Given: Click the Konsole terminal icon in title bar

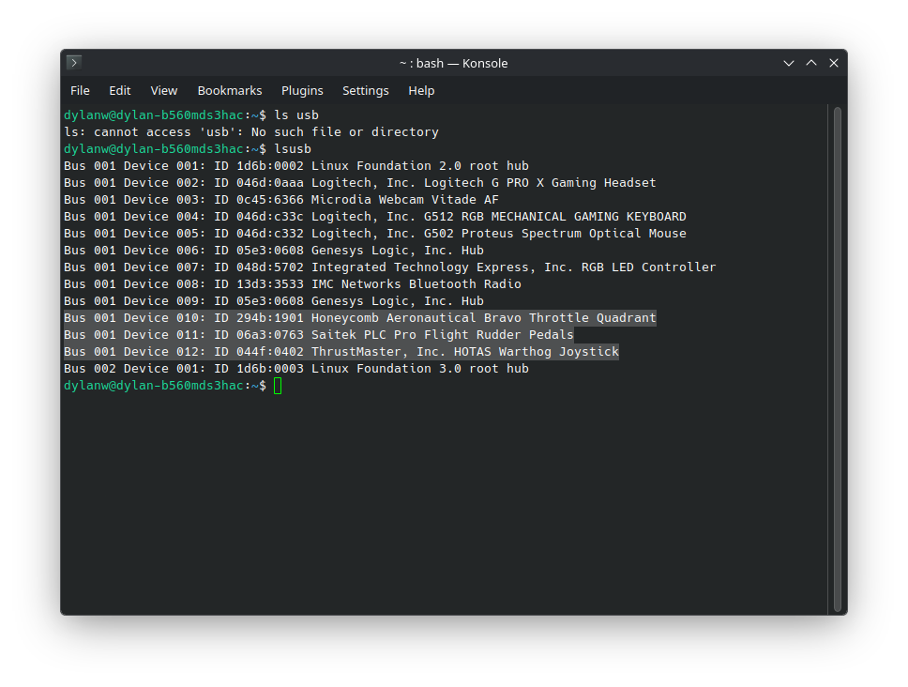Looking at the screenshot, I should tap(74, 63).
